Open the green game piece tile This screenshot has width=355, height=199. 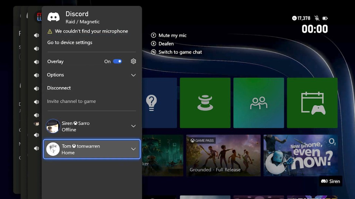pyautogui.click(x=205, y=103)
